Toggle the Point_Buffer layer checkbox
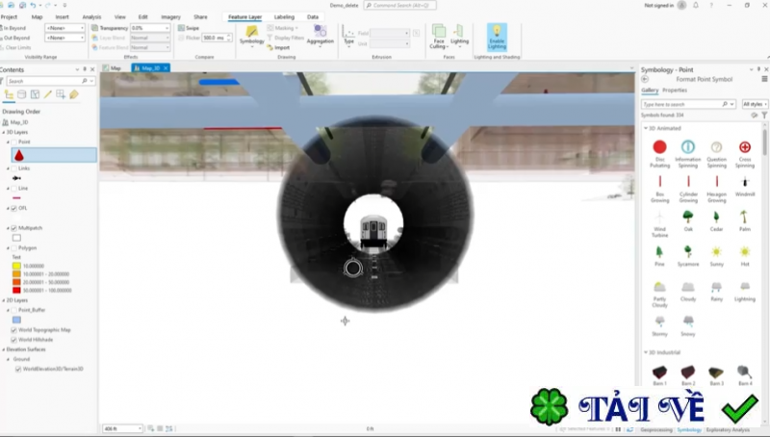 pyautogui.click(x=14, y=310)
